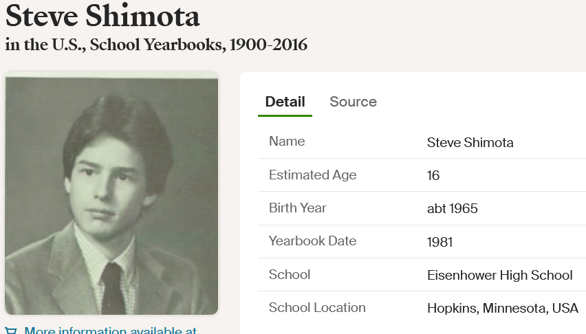Click the 'Hopkins, Minnesota, USA' location value
586x334 pixels.
pyautogui.click(x=502, y=309)
